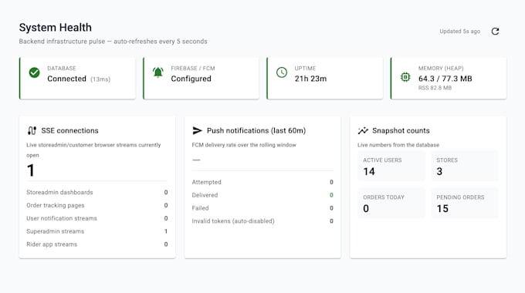Click the Push notifications (last 60m) title
This screenshot has width=525, height=293.
[256, 130]
